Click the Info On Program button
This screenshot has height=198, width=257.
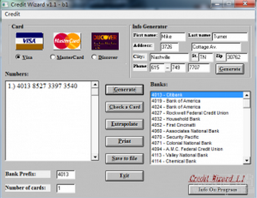click(x=218, y=190)
